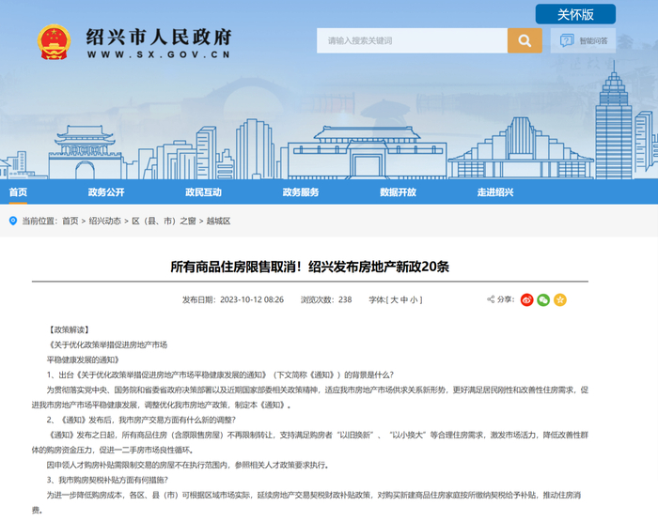
Task: Click question 3 about 购房契税补贴
Action: point(107,480)
